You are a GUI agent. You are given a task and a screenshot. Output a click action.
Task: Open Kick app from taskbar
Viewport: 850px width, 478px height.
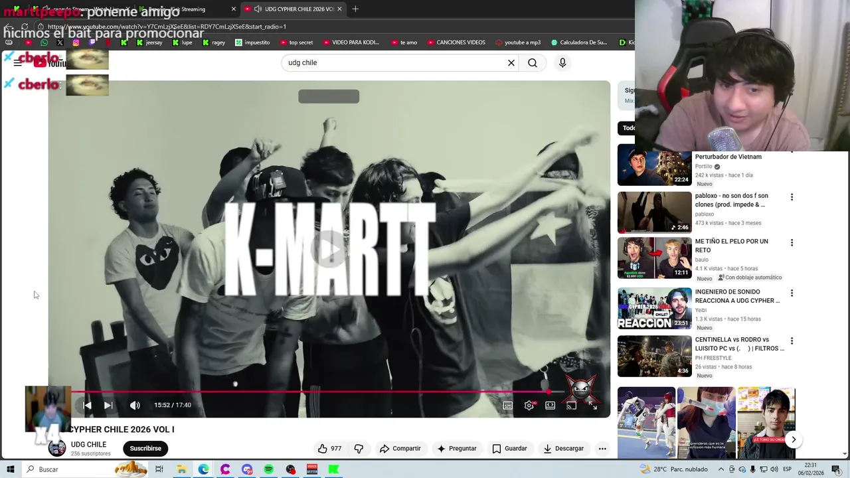[x=334, y=469]
